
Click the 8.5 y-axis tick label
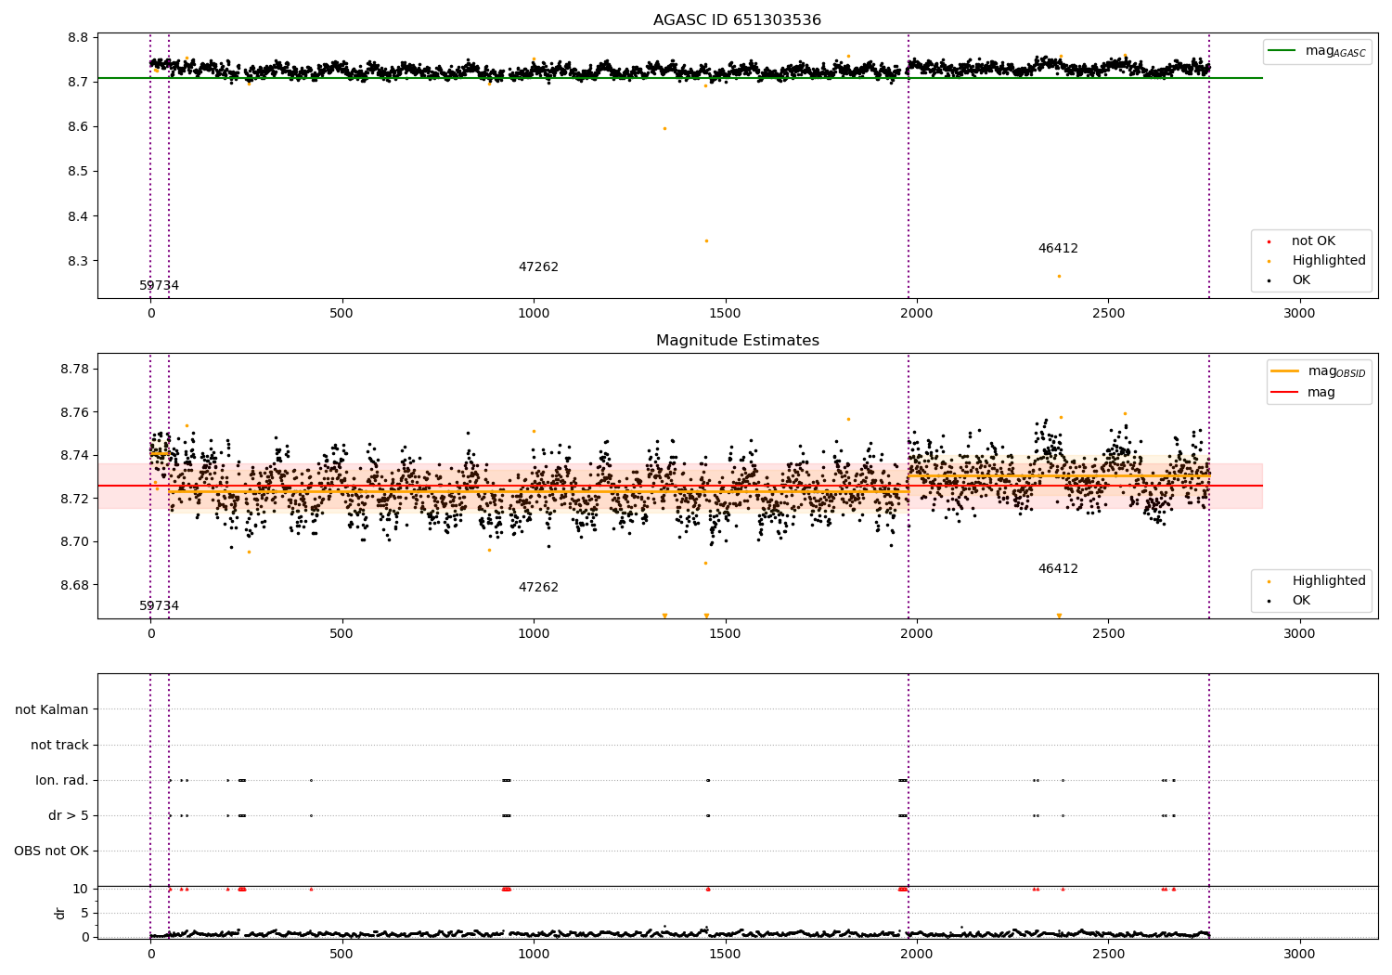coord(78,172)
